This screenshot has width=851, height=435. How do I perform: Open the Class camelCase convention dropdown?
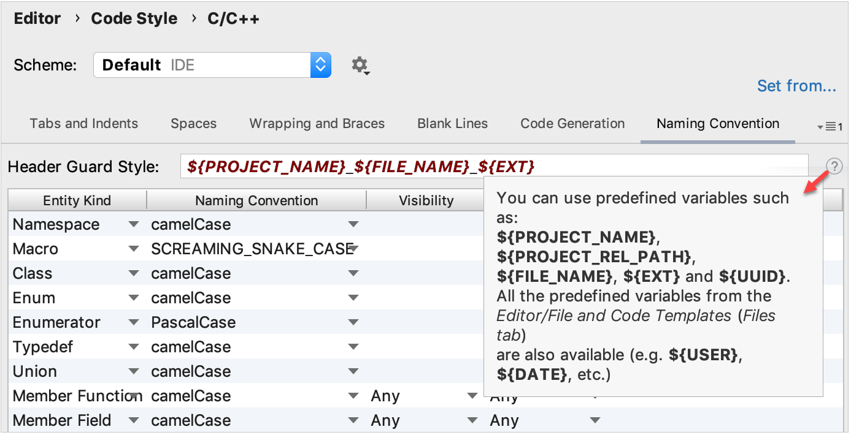pyautogui.click(x=353, y=273)
